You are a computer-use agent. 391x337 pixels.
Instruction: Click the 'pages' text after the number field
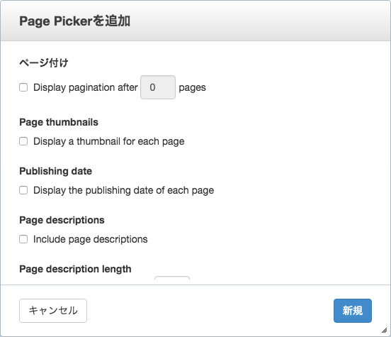[192, 88]
